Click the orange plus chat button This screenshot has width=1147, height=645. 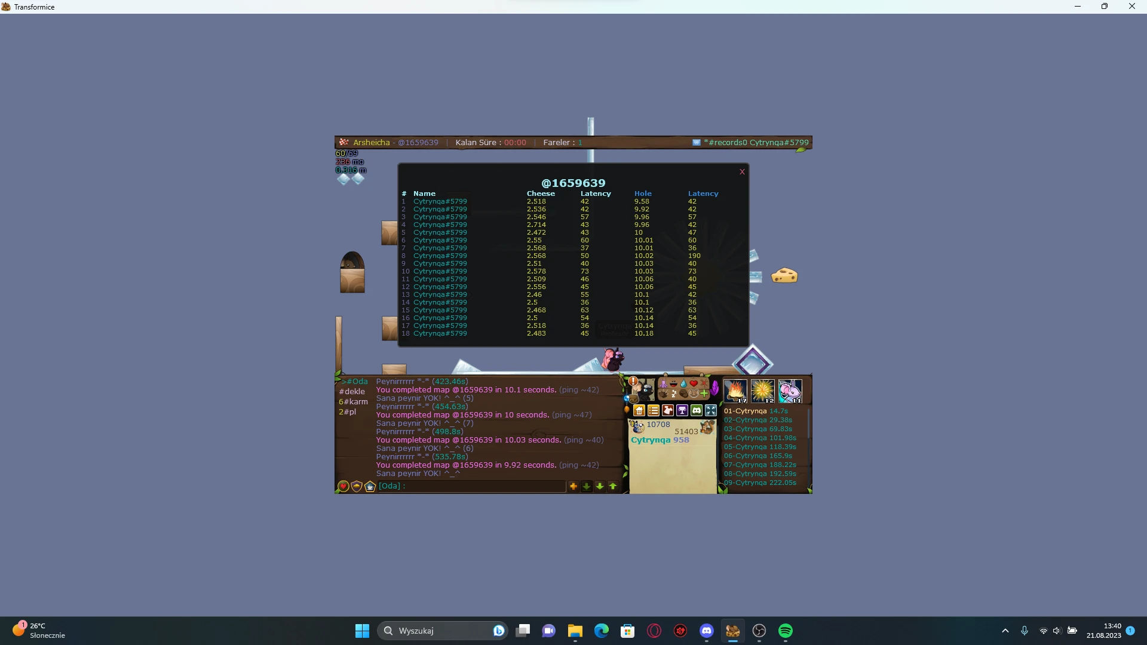point(573,486)
